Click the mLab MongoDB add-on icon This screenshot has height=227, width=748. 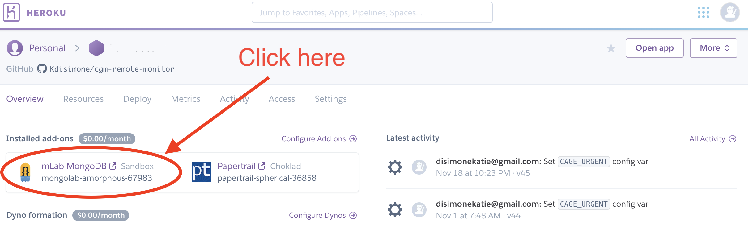[25, 172]
